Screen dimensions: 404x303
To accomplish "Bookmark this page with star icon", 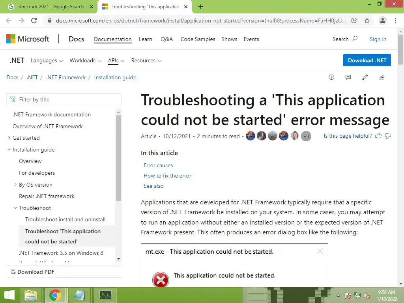I will coord(367,21).
